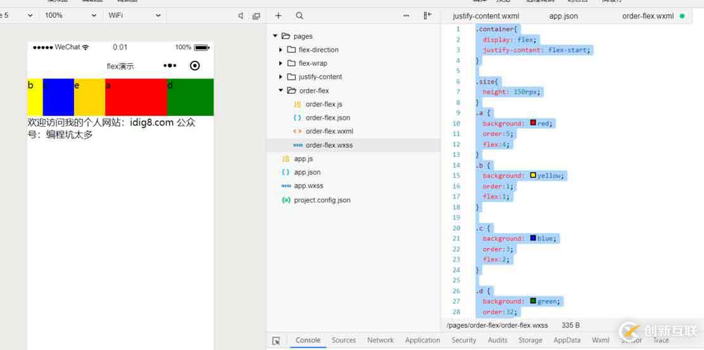Screen dimensions: 704x350
Task: Open the Audits devtools tab
Action: [x=498, y=340]
